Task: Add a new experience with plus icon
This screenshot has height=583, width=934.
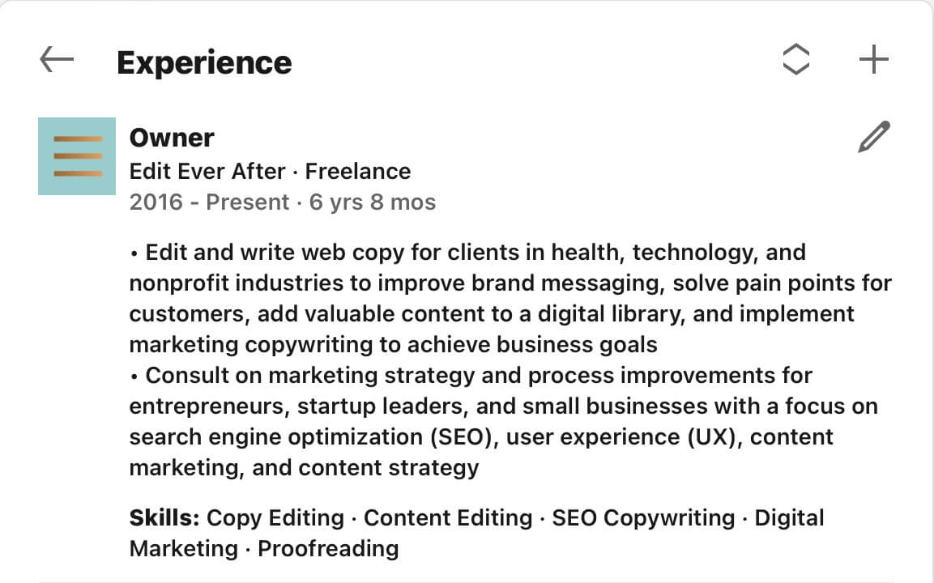Action: tap(874, 60)
